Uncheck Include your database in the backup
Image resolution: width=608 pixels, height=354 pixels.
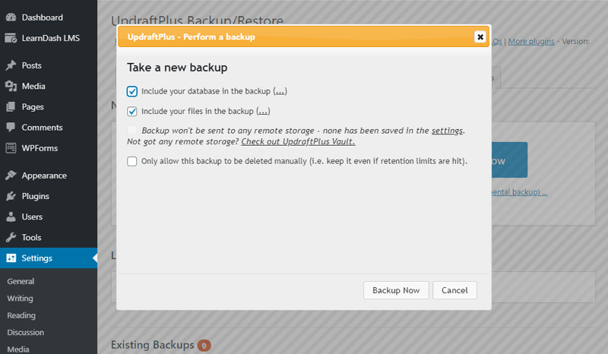(131, 91)
